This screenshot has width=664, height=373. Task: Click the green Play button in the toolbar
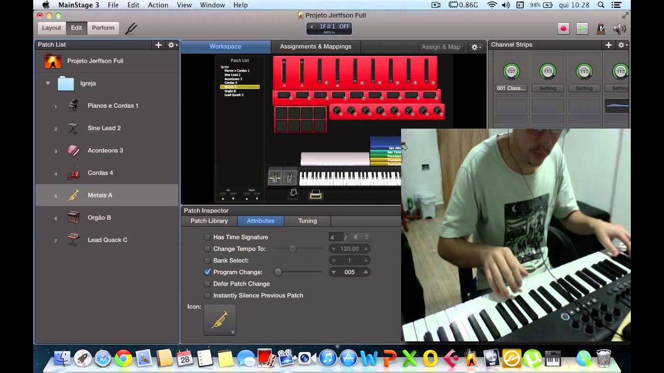582,28
